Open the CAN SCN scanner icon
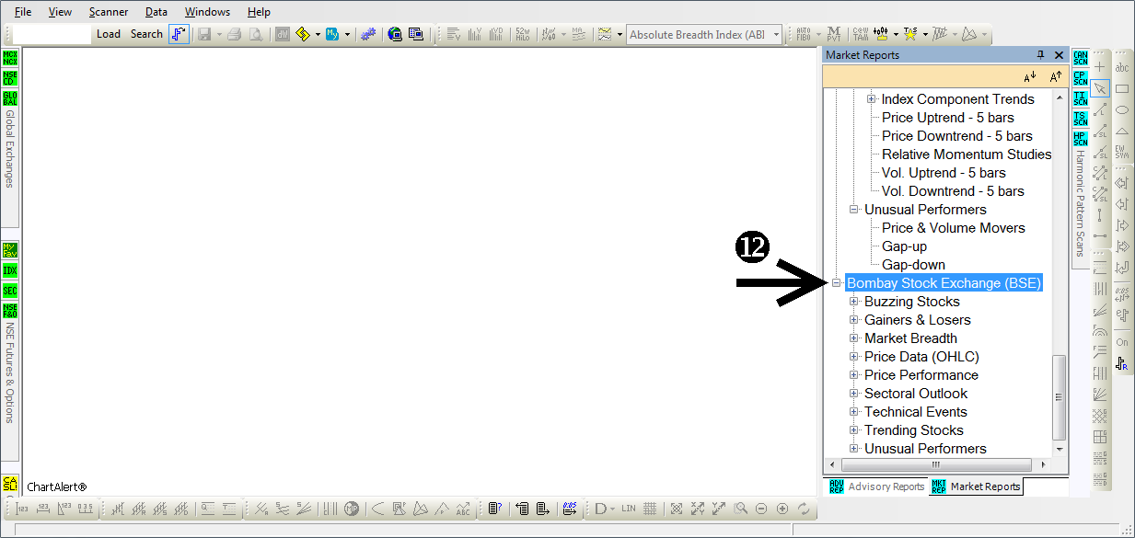1135x538 pixels. point(1081,58)
